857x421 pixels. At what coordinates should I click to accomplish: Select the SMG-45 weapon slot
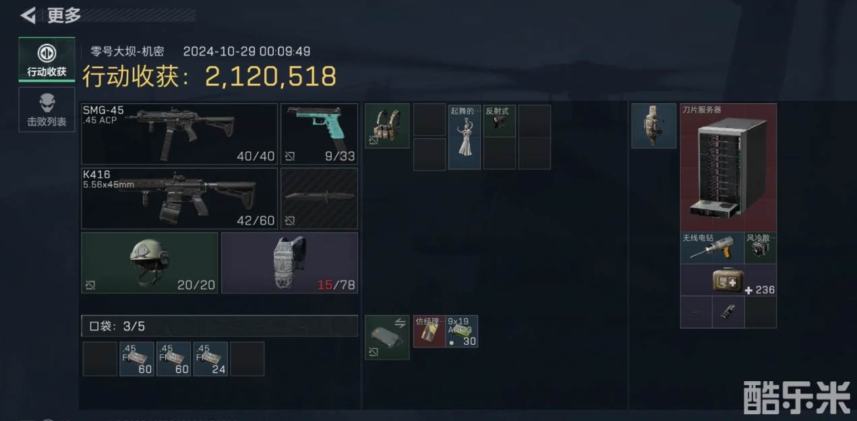pyautogui.click(x=179, y=134)
